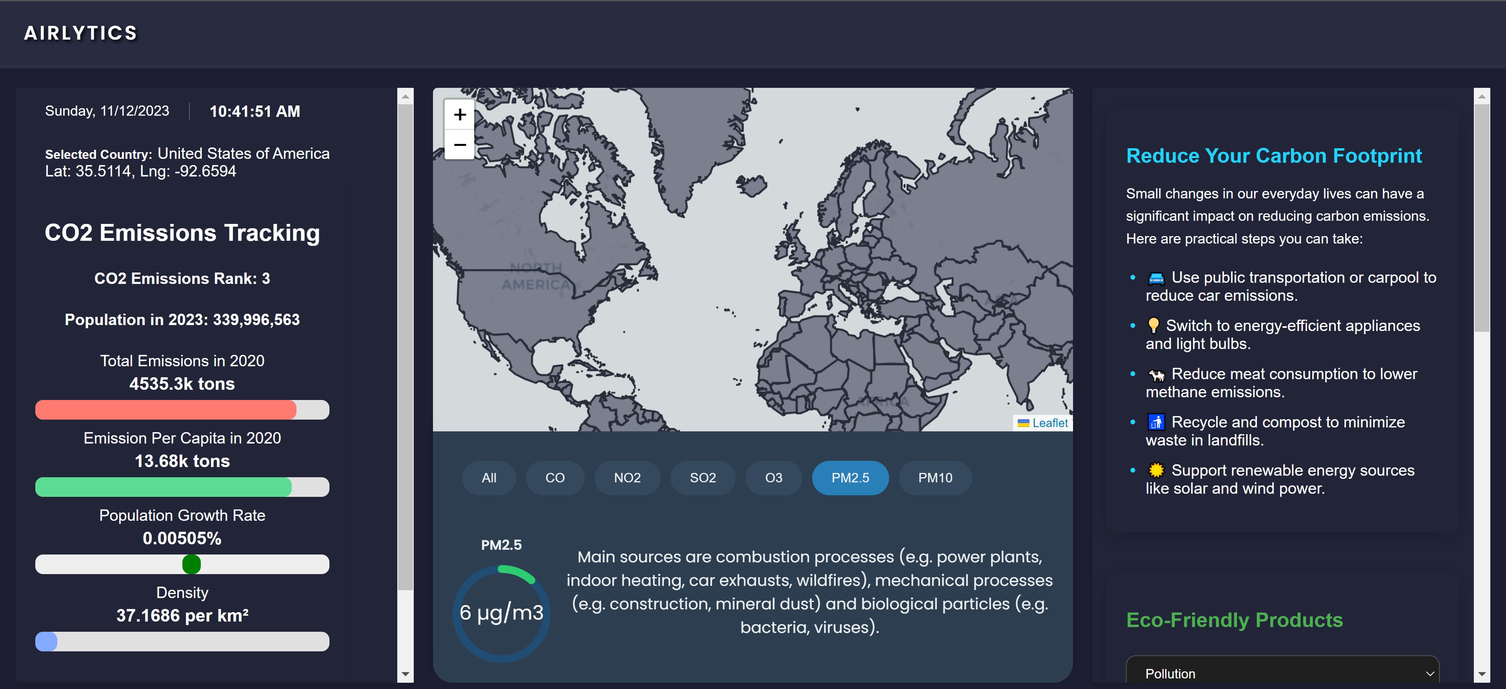This screenshot has height=689, width=1506.
Task: Click 'Population in 2023: 339,996,563' text
Action: click(x=182, y=320)
